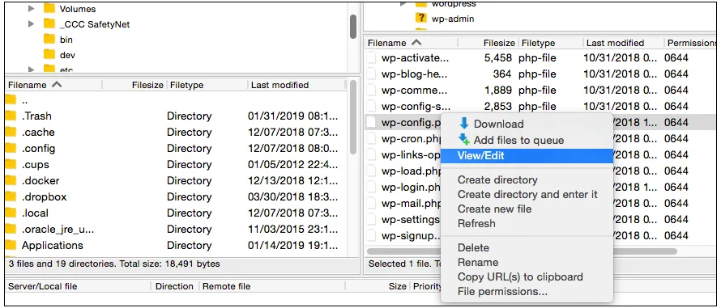Screen dimensions: 721x308
Task: Click the green Add files to queue icon
Action: point(464,140)
